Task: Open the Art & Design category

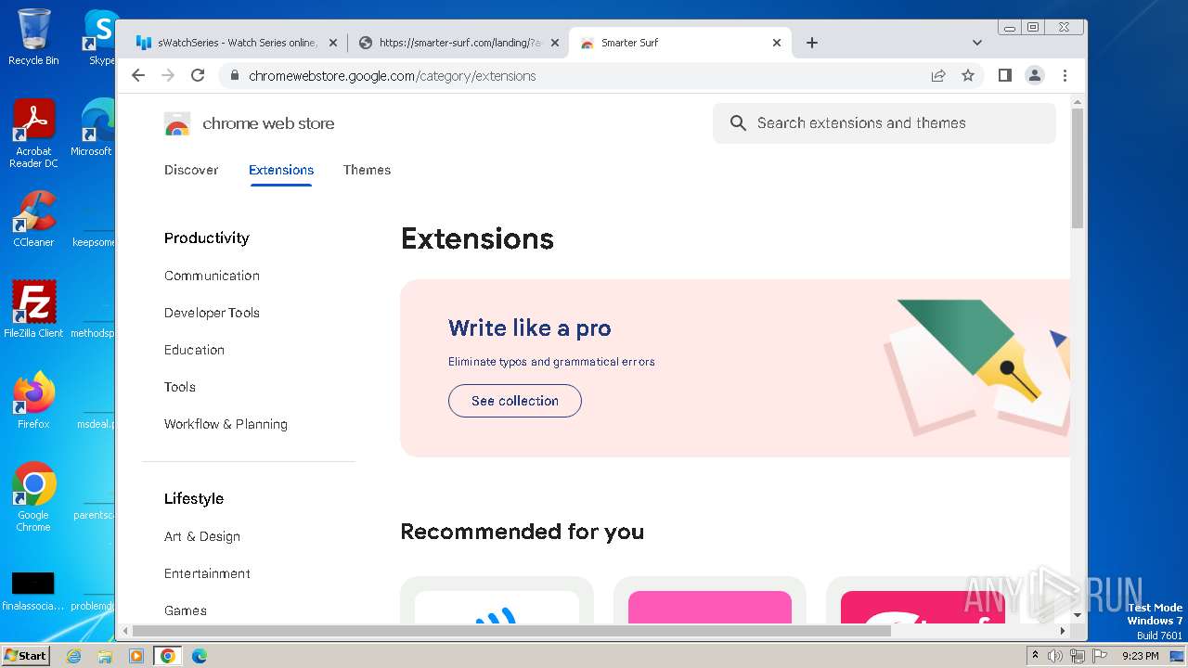Action: point(202,536)
